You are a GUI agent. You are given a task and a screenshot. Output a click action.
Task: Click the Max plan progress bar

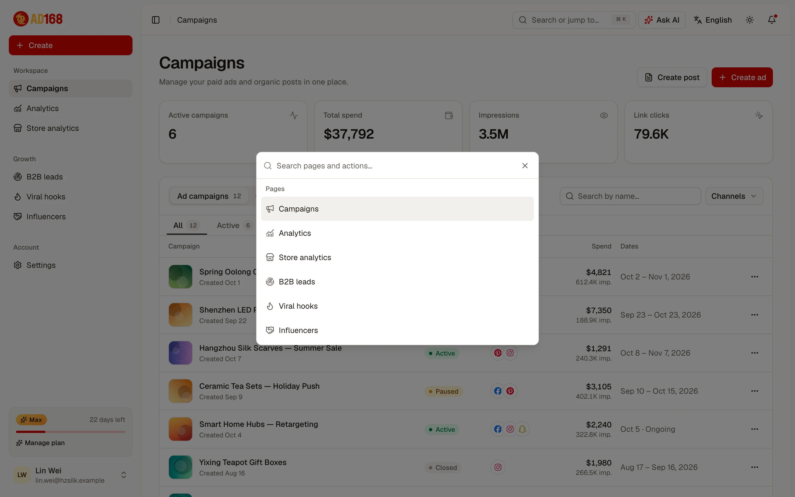pos(71,432)
